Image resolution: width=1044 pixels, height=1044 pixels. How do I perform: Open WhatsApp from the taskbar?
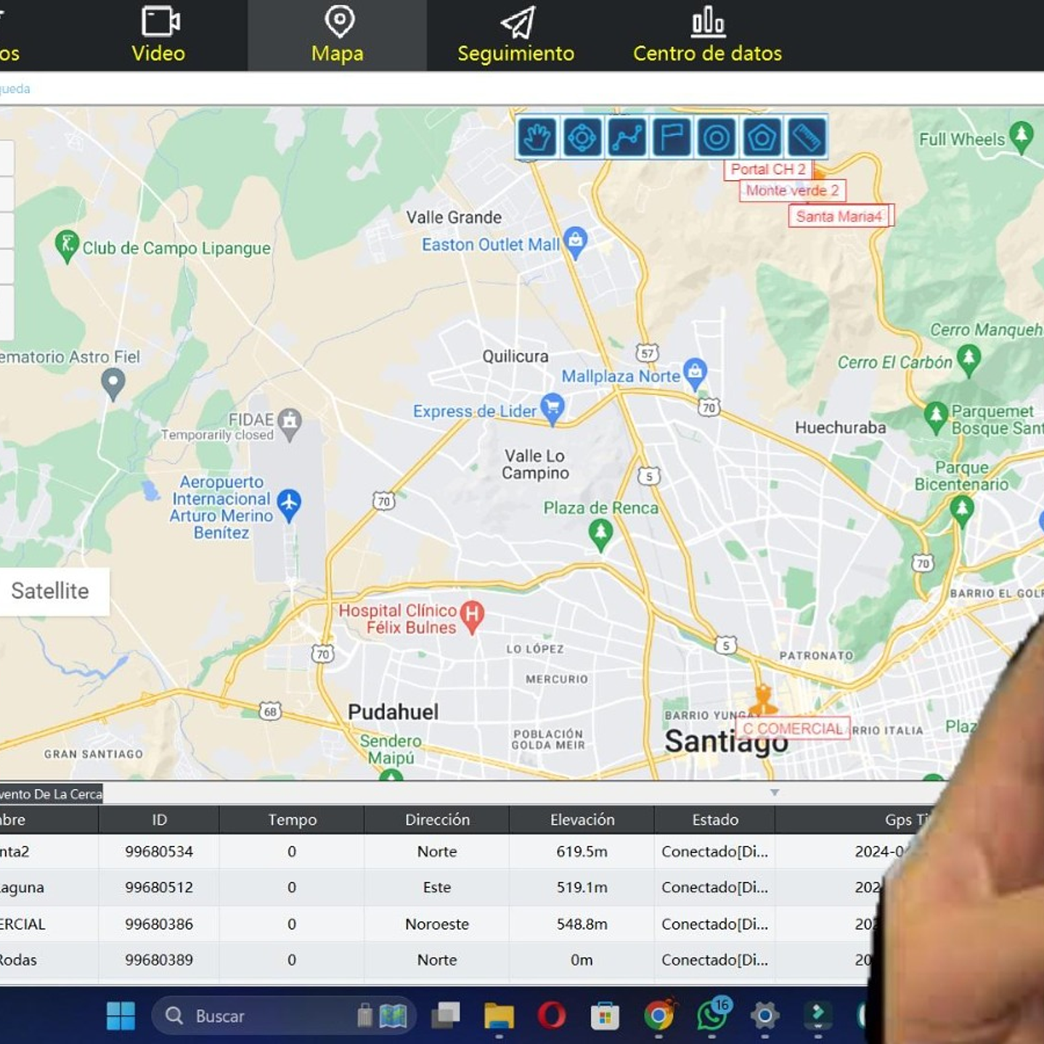click(711, 1015)
